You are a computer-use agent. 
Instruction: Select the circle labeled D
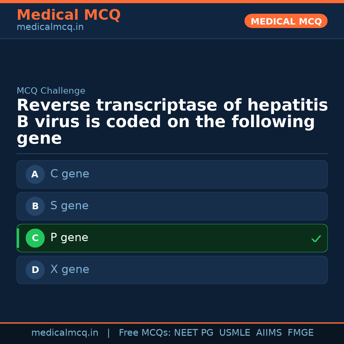pos(35,270)
